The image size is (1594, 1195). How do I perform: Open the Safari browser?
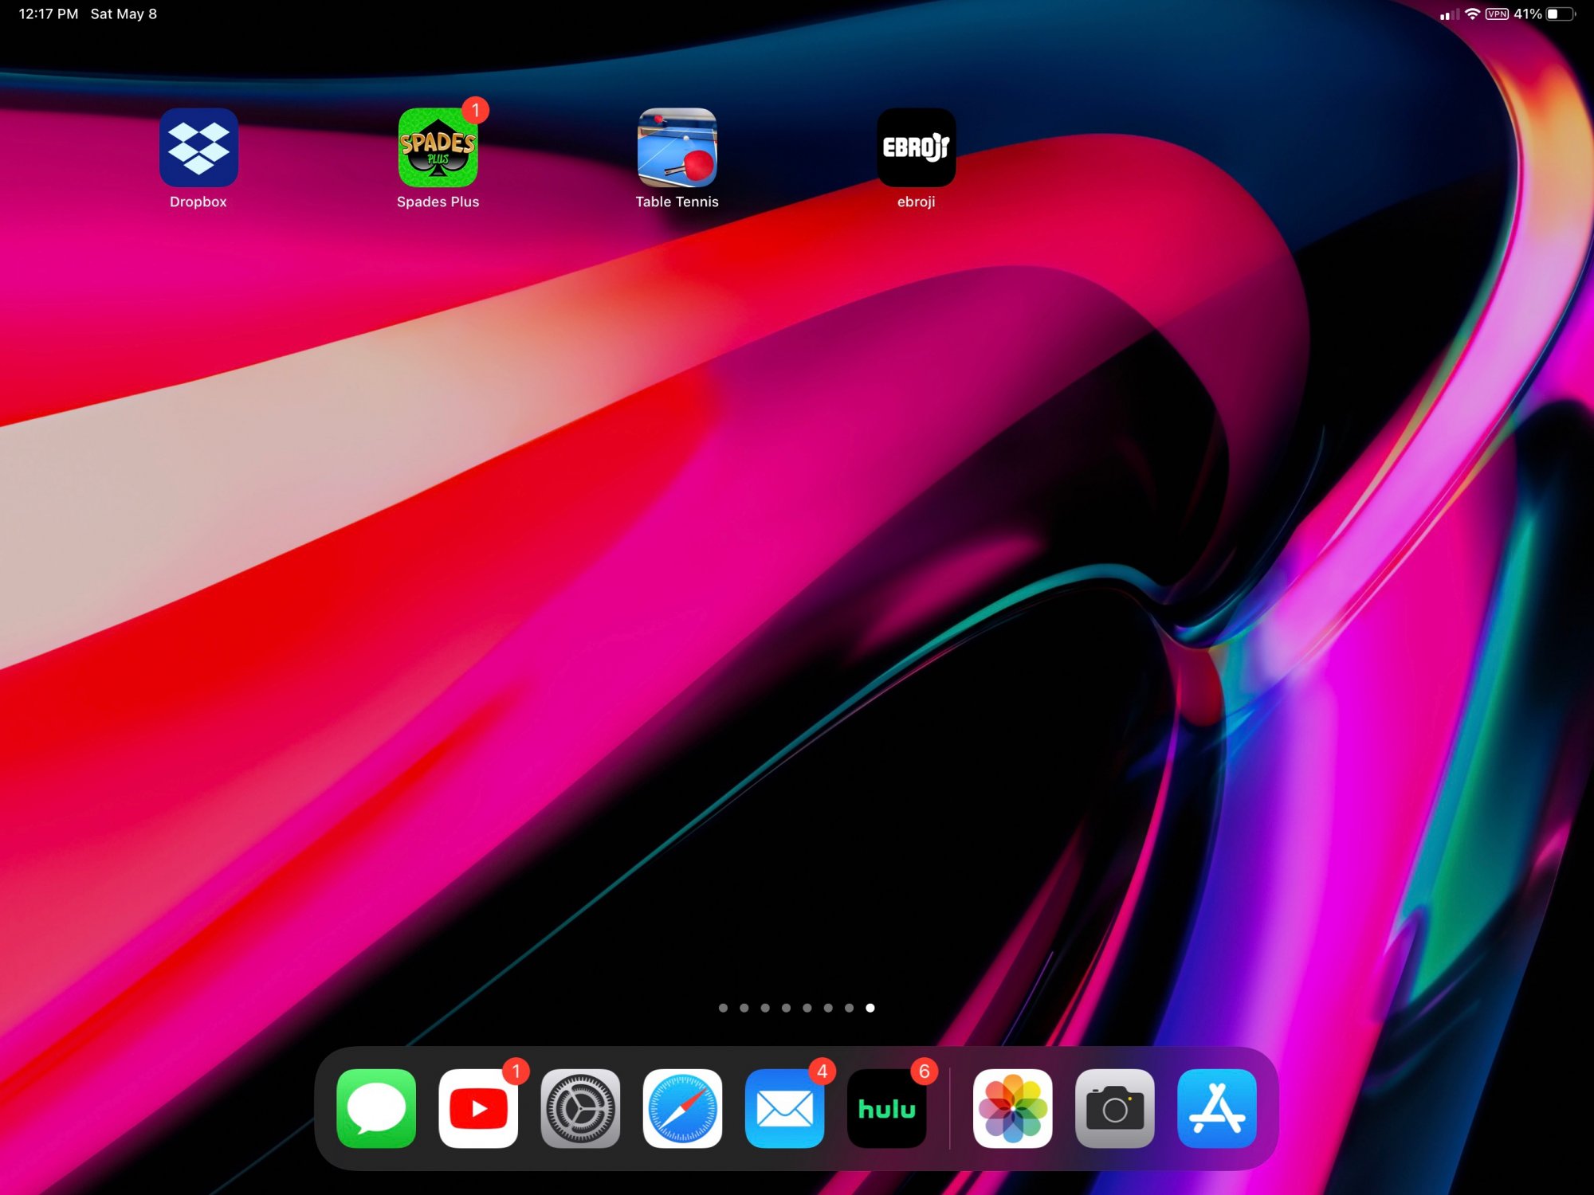tap(682, 1108)
